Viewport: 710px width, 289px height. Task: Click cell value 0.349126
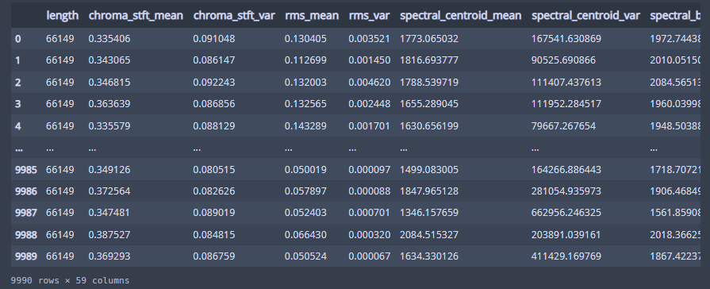point(109,169)
